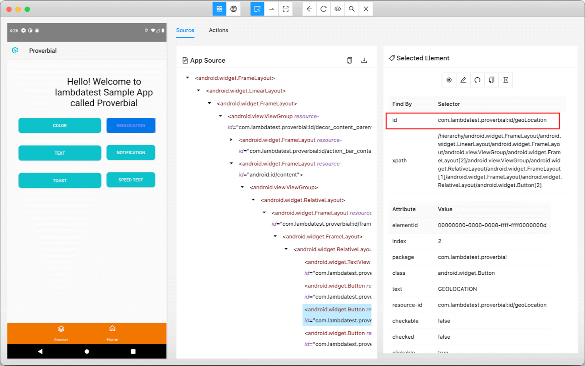Refresh the app source
The image size is (585, 366).
coord(323,8)
